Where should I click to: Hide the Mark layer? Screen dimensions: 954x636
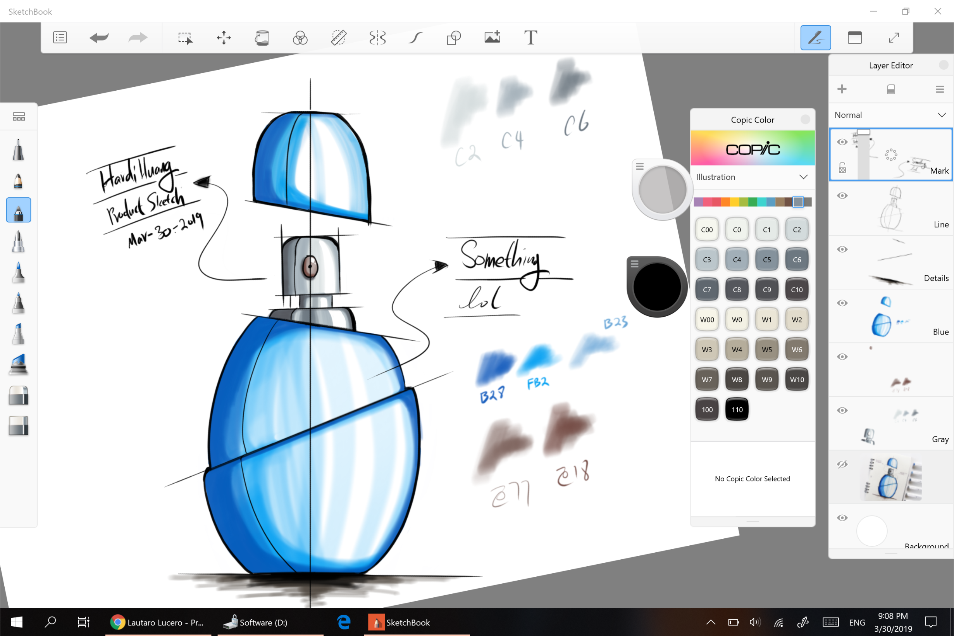842,142
